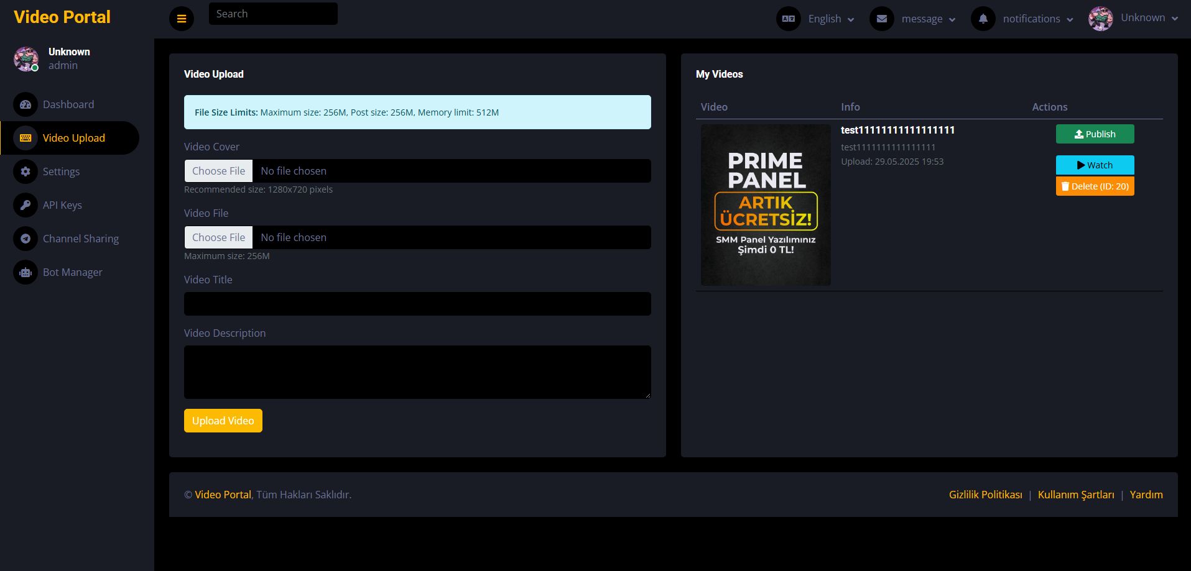Open Bot Manager robot icon
Image resolution: width=1191 pixels, height=571 pixels.
tap(25, 272)
